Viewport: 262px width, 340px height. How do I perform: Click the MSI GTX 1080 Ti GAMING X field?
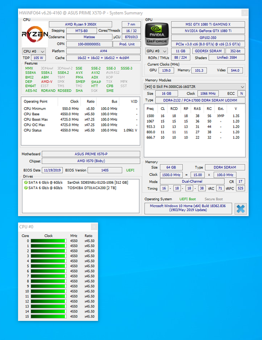(x=208, y=24)
